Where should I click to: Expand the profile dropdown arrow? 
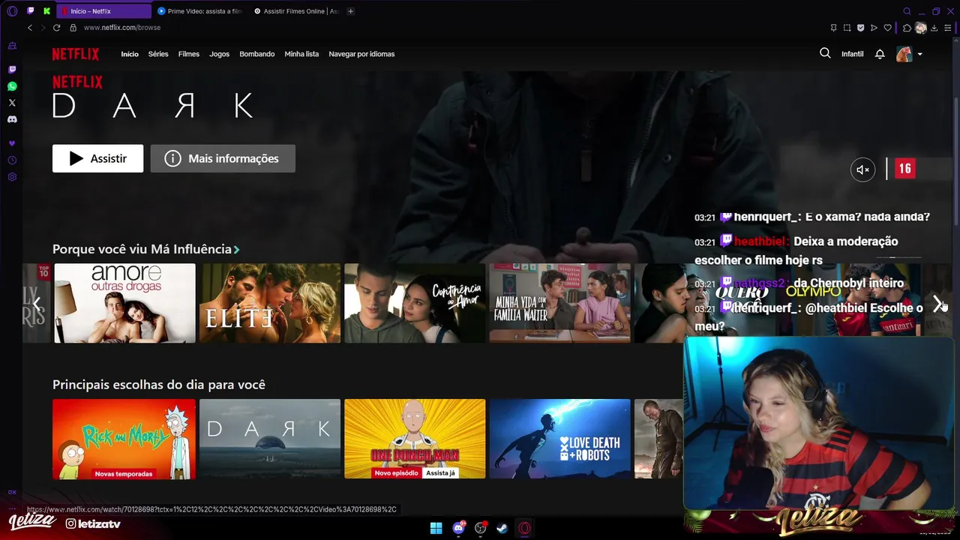pyautogui.click(x=919, y=54)
